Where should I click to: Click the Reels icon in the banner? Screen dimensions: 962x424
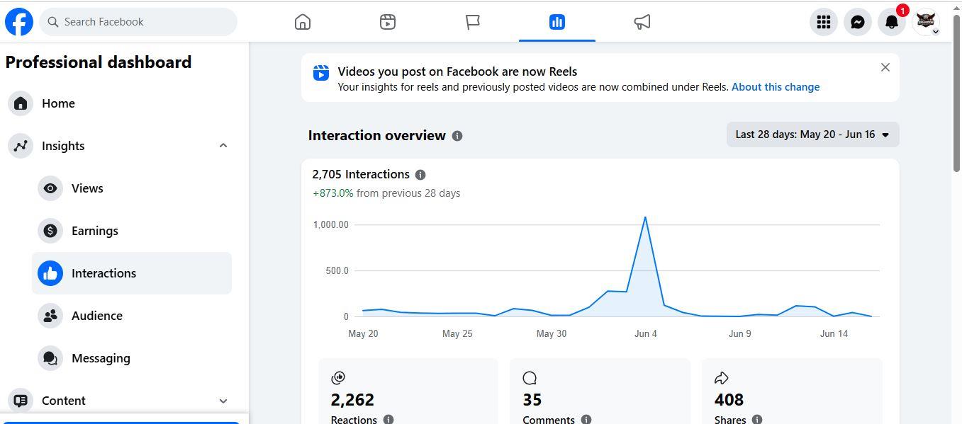321,72
